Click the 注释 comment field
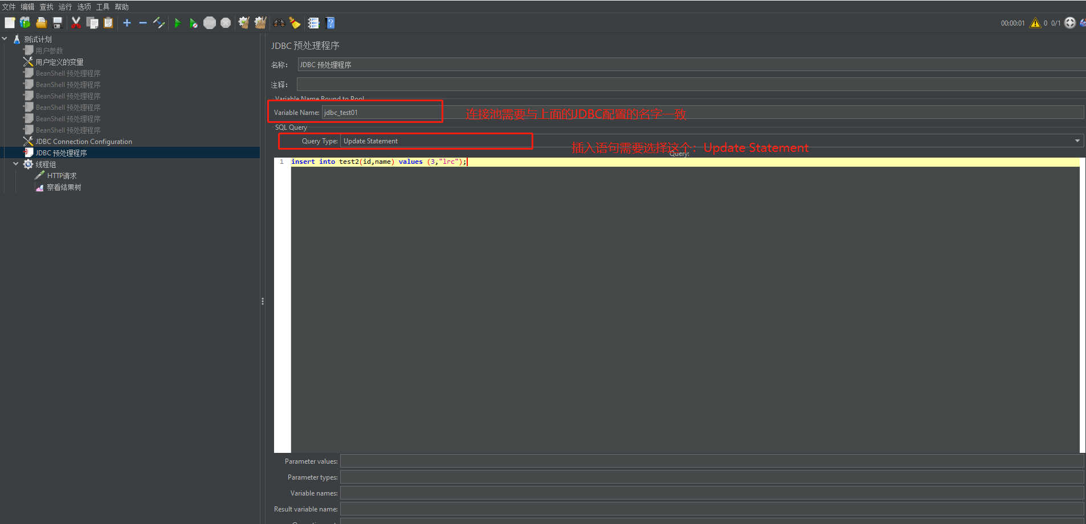1086x524 pixels. click(x=691, y=84)
